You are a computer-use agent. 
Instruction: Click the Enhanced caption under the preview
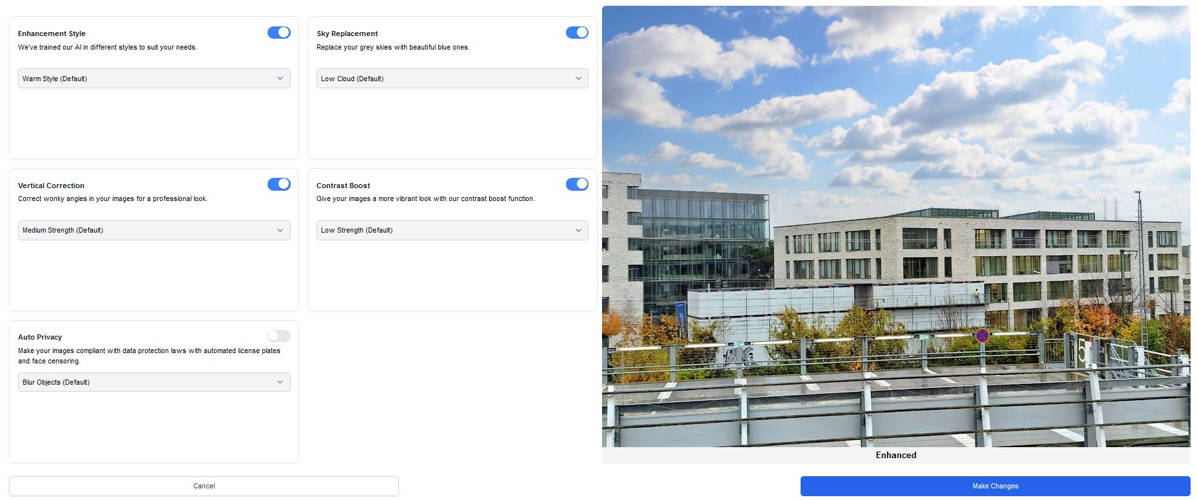[896, 455]
